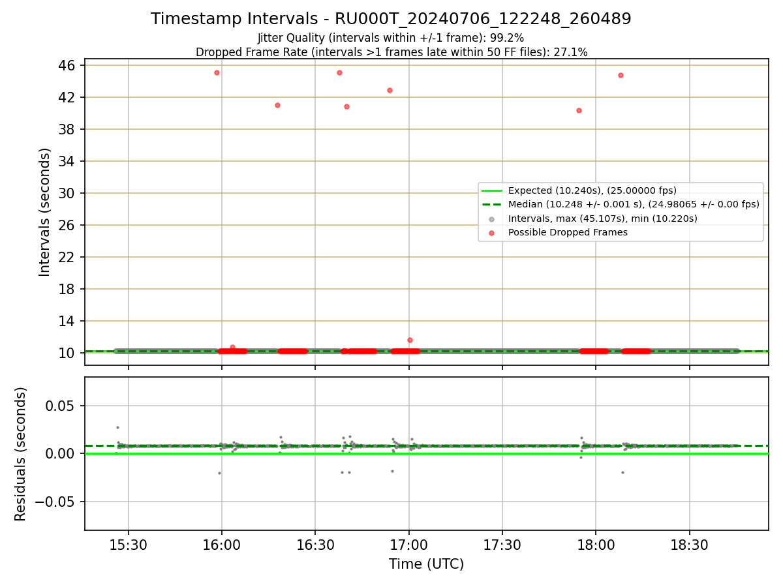Viewport: 783px width, 587px height.
Task: Click the '−0.05' residuals tick label
Action: (x=55, y=502)
